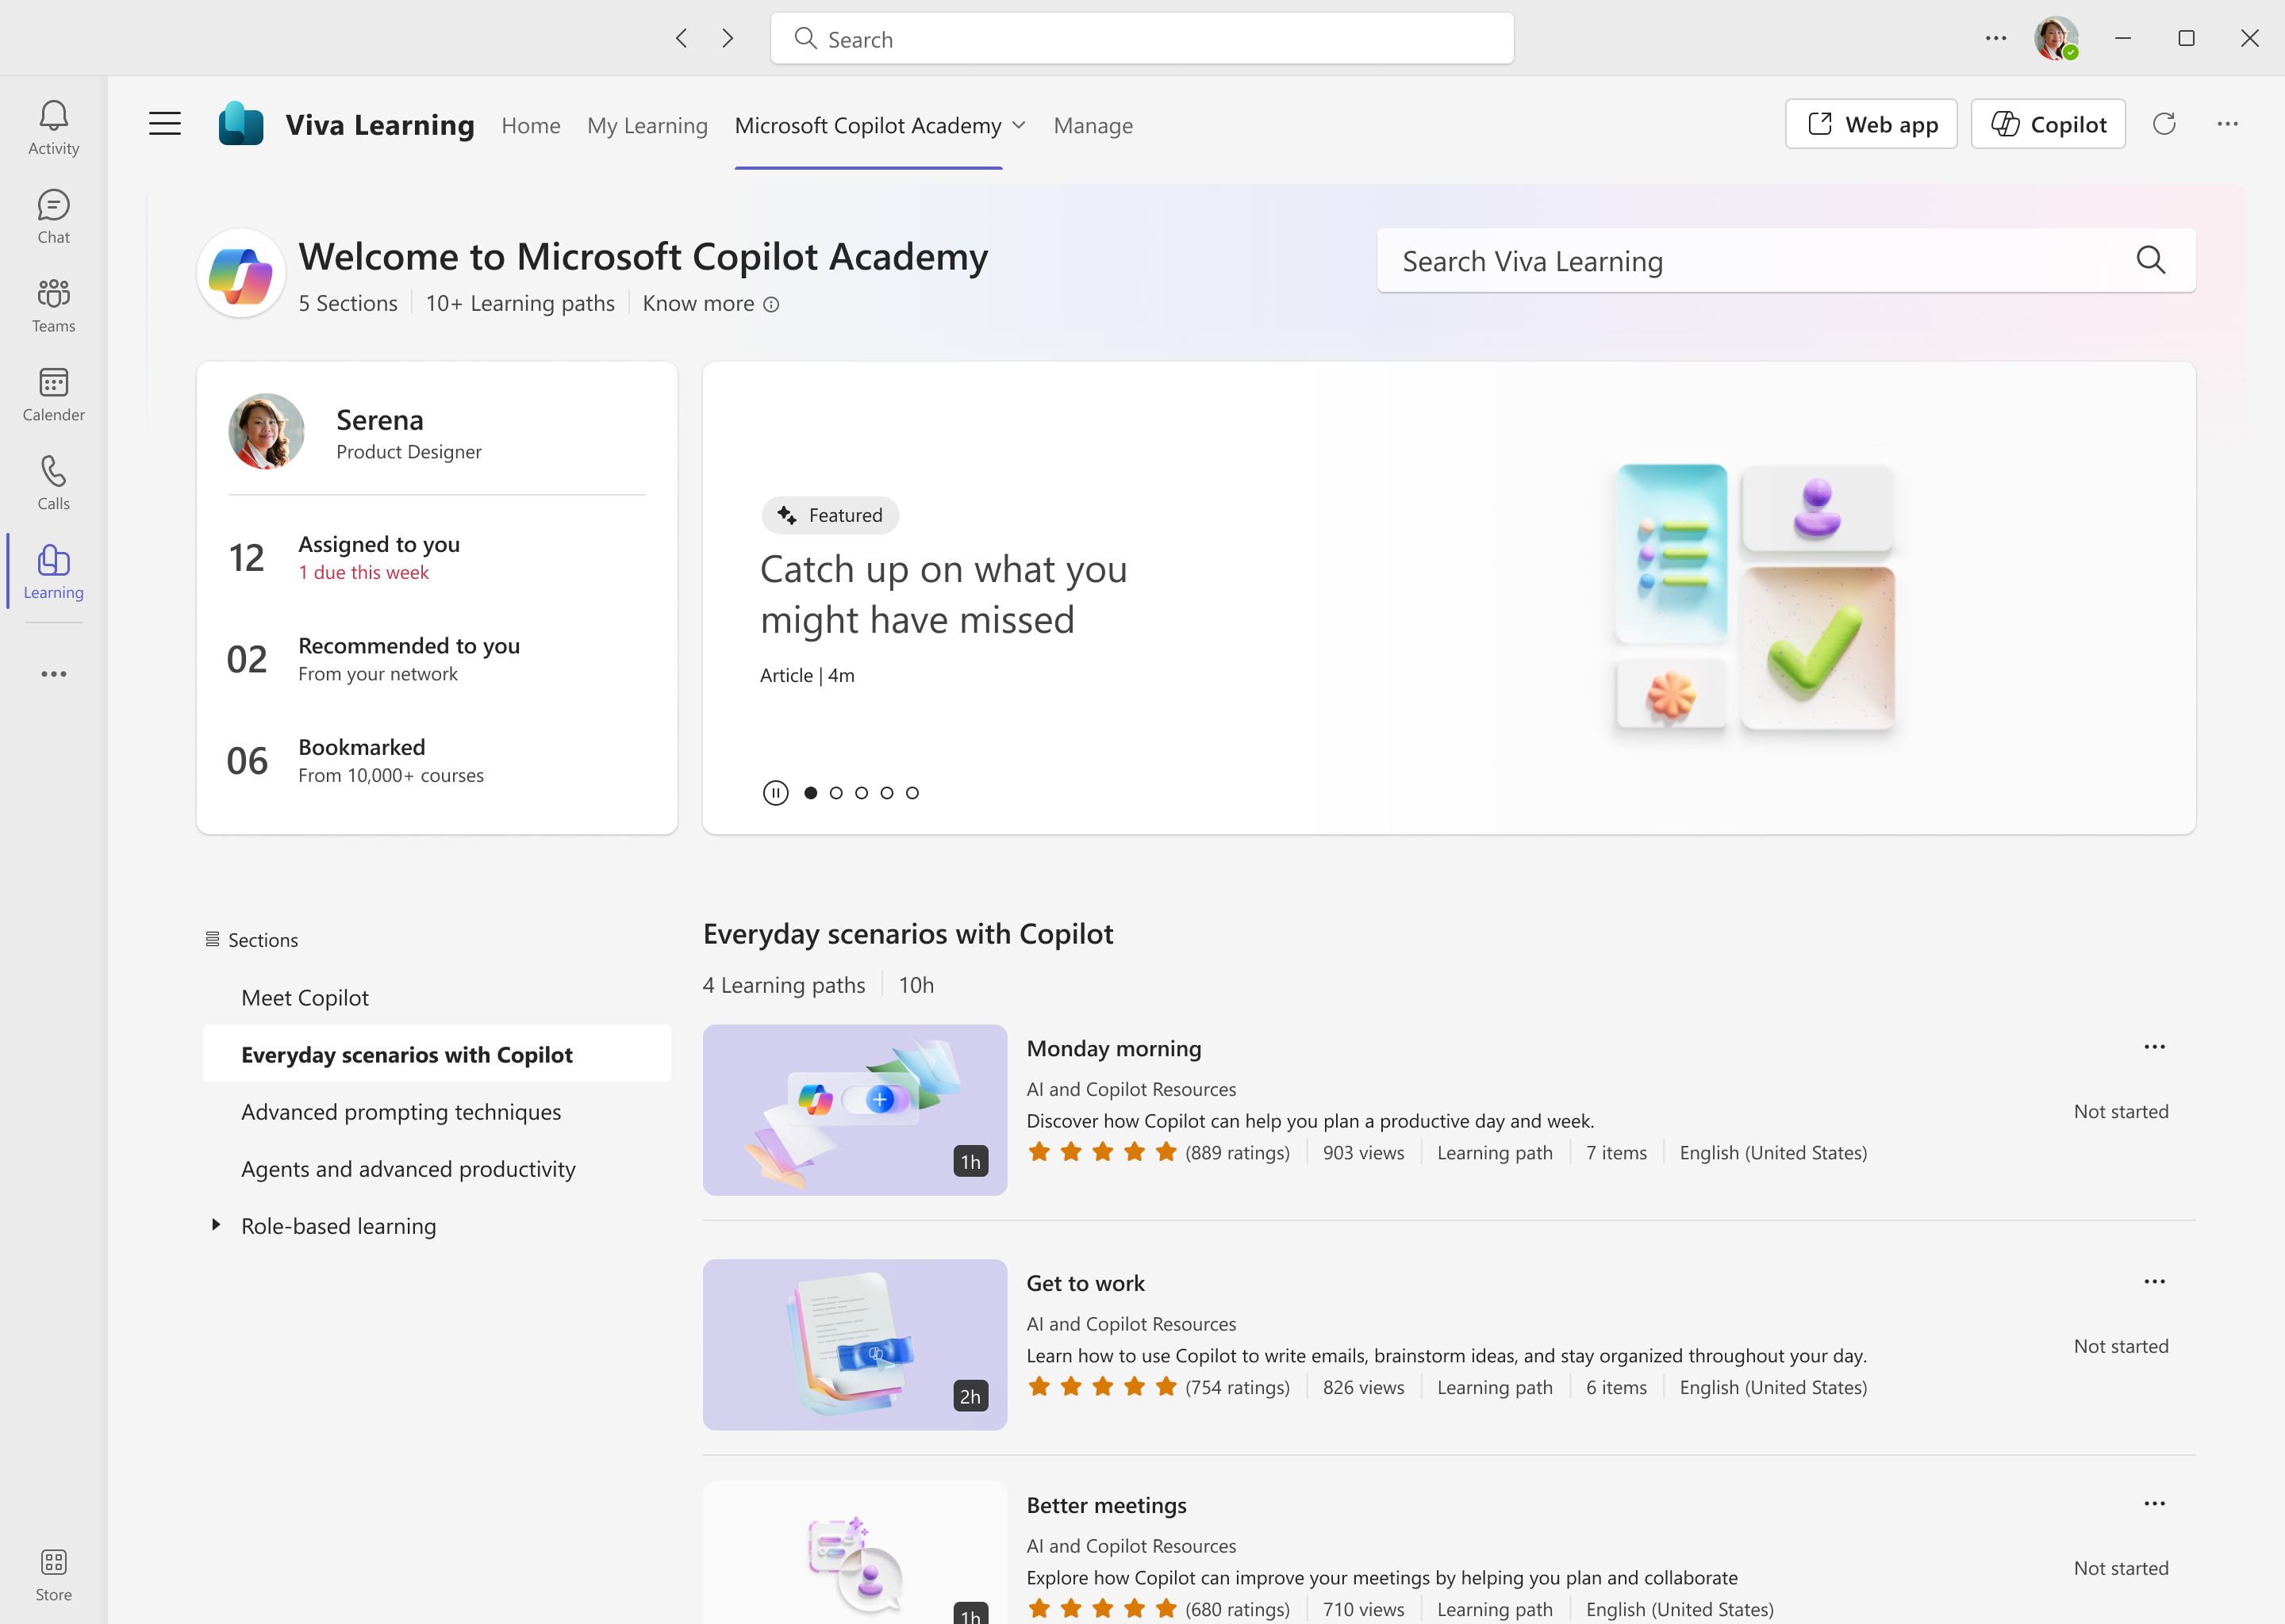Viewport: 2285px width, 1624px height.
Task: Switch to the My Learning tab
Action: coord(647,125)
